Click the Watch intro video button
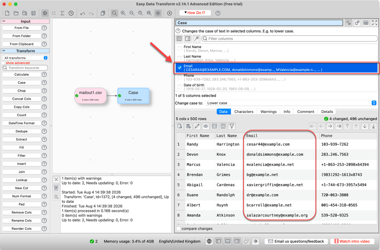Screen dimensions: 380x250 tap(352, 241)
